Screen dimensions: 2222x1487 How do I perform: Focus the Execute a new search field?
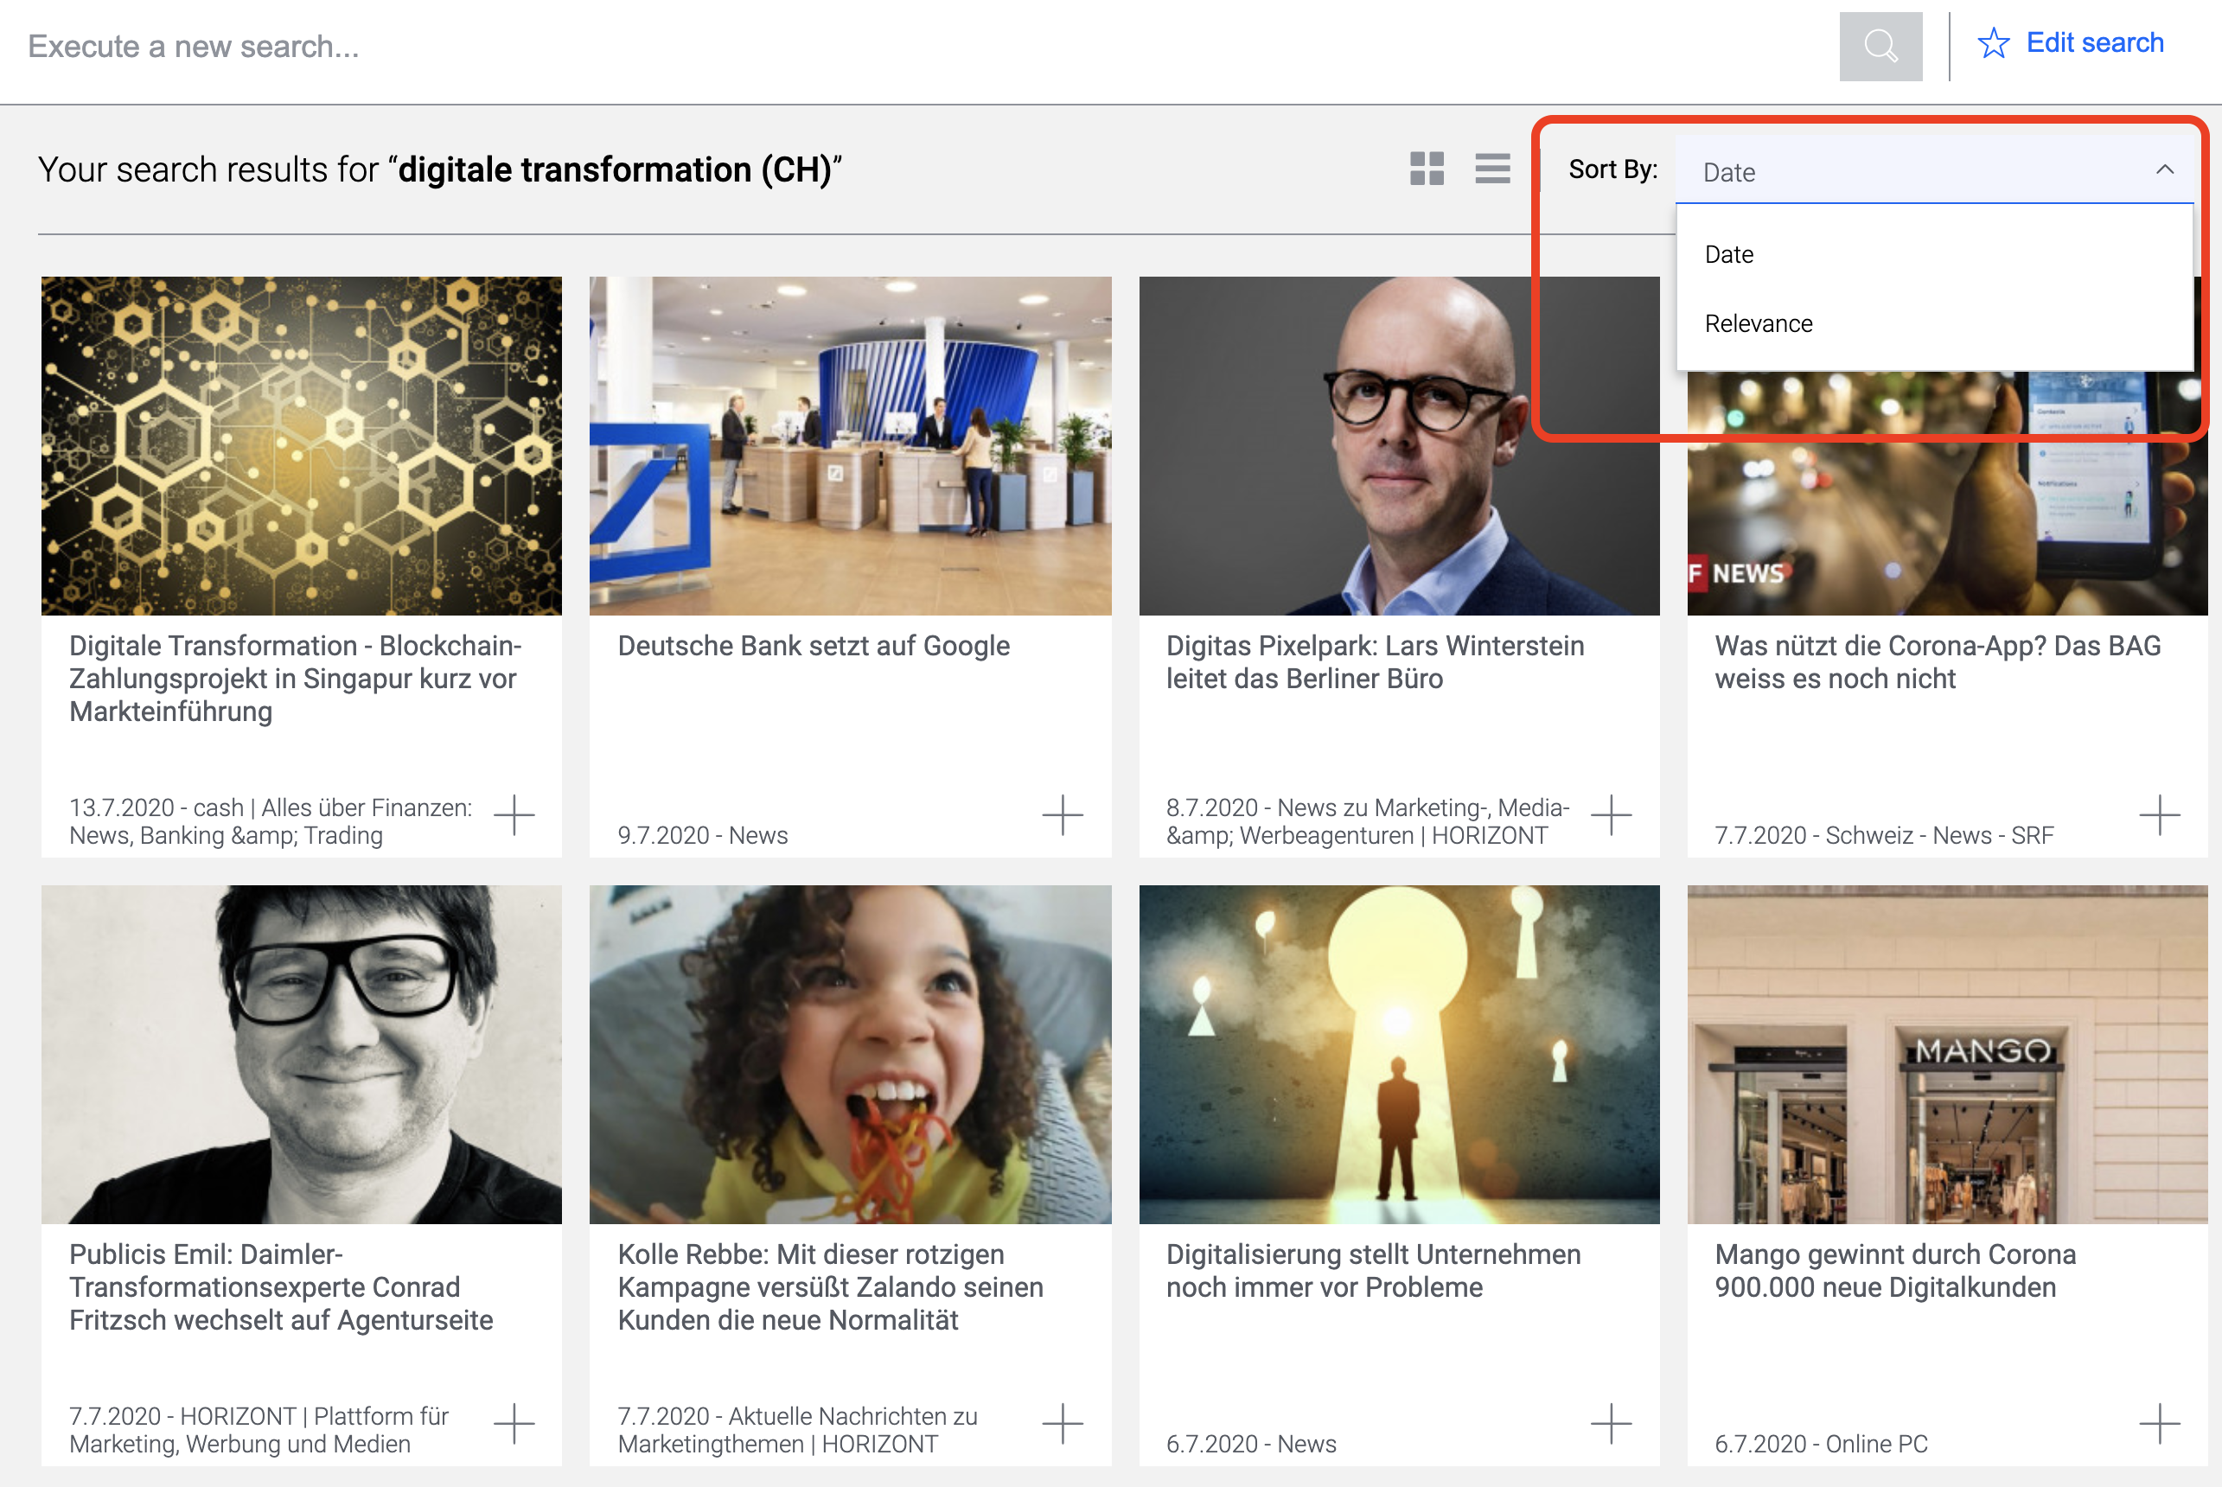(x=920, y=47)
